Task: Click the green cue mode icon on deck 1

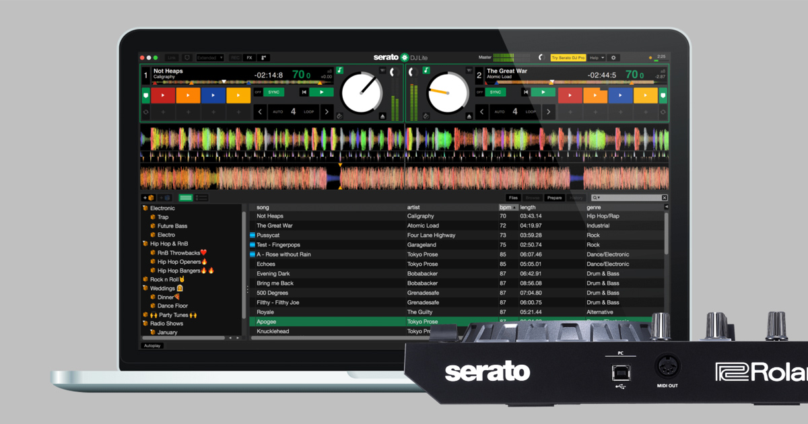Action: [x=145, y=96]
